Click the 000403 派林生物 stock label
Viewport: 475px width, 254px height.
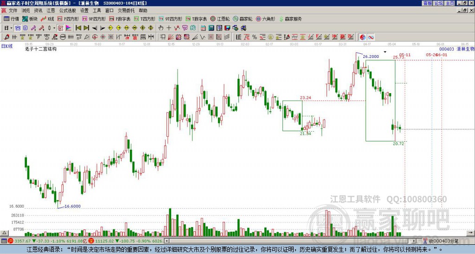click(456, 49)
